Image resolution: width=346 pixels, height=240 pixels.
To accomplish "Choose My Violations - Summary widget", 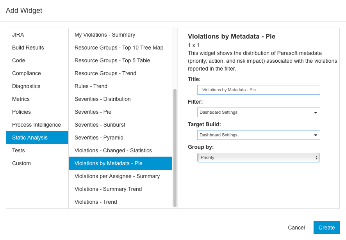I will tap(120, 35).
